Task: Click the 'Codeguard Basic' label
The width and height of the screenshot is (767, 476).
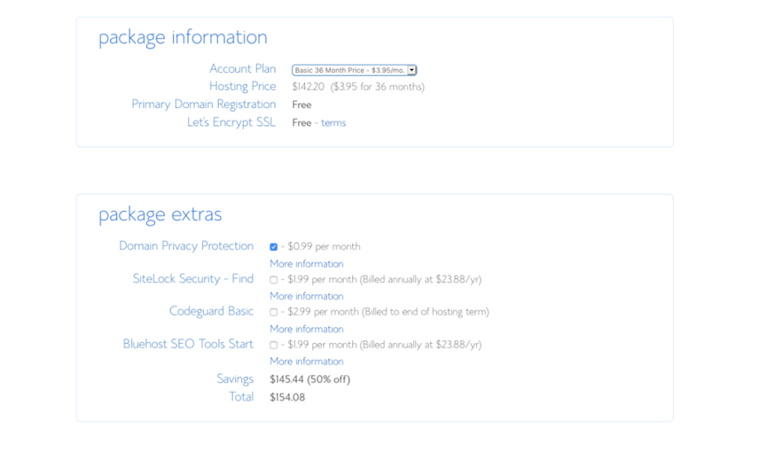Action: coord(211,311)
